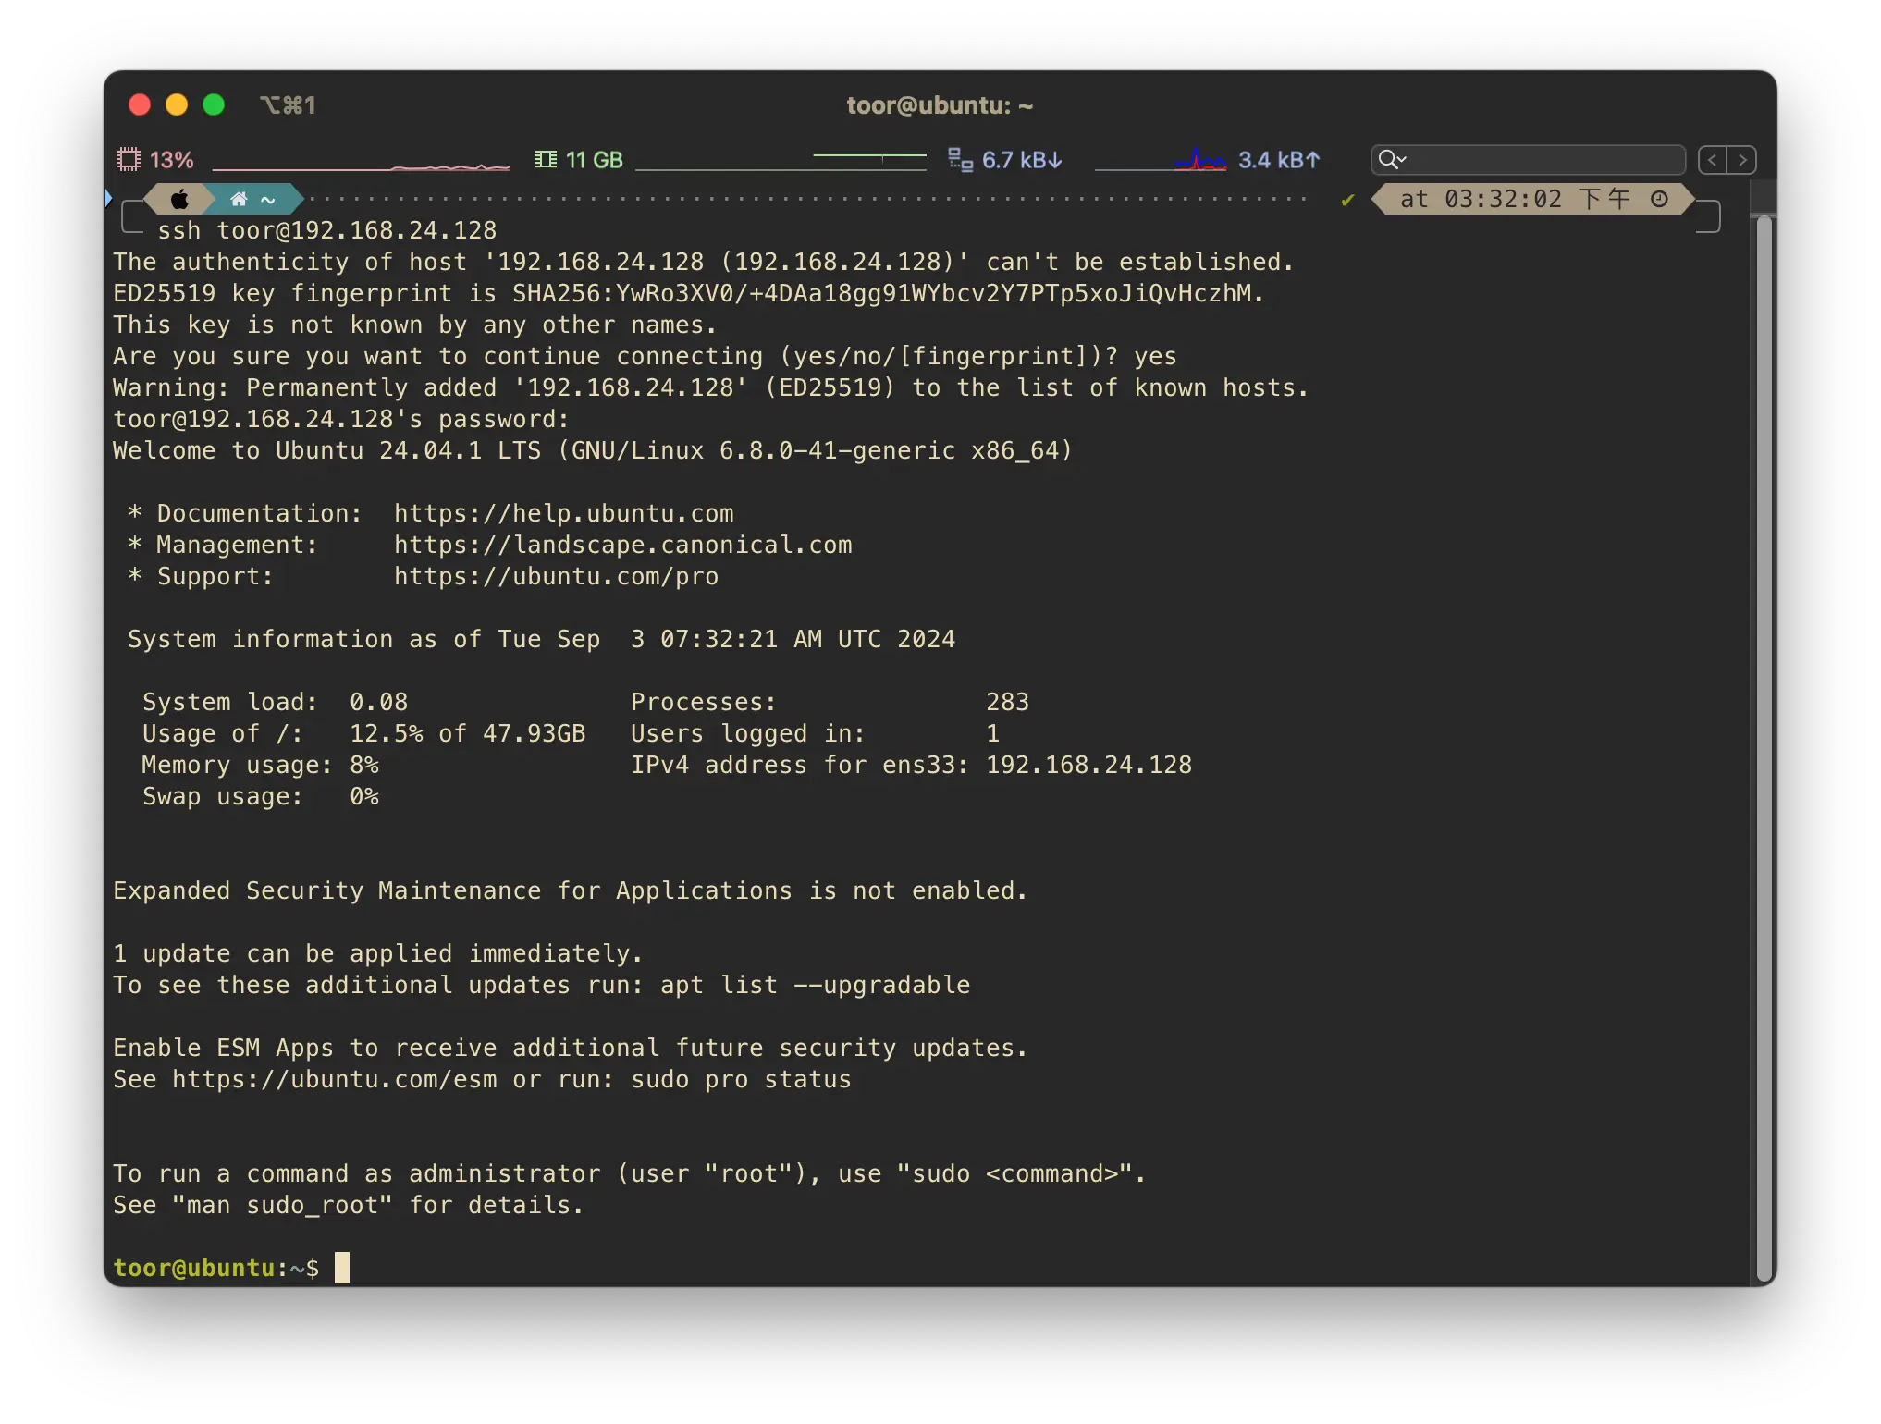1881x1424 pixels.
Task: Click the home directory prompt icon
Action: (x=239, y=199)
